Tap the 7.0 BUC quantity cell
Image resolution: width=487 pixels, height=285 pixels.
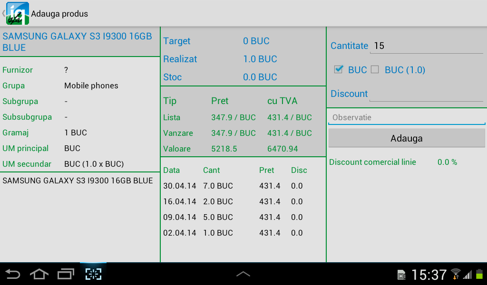click(x=218, y=186)
